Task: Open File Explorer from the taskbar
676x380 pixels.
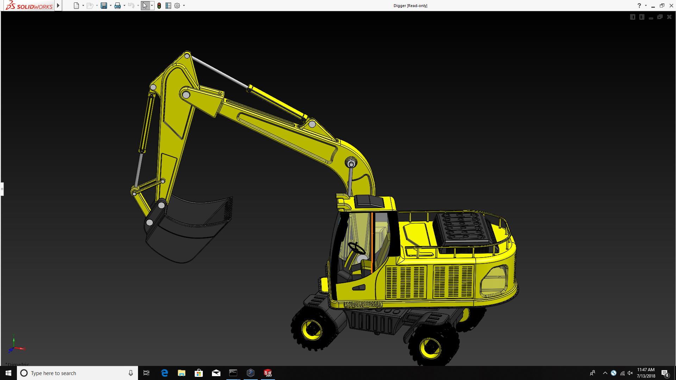Action: [181, 373]
